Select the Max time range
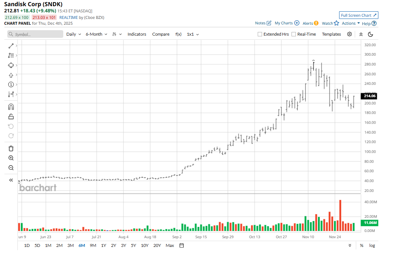 point(170,245)
